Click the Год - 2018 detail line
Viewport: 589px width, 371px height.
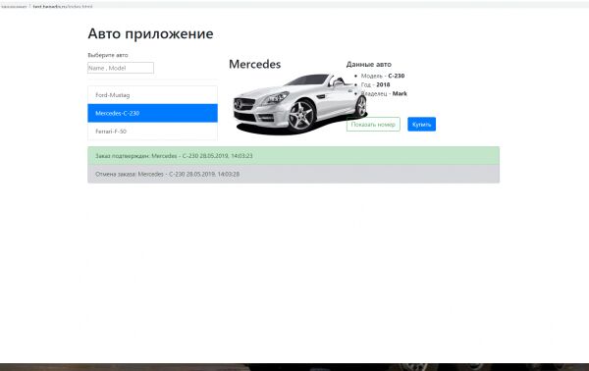375,84
